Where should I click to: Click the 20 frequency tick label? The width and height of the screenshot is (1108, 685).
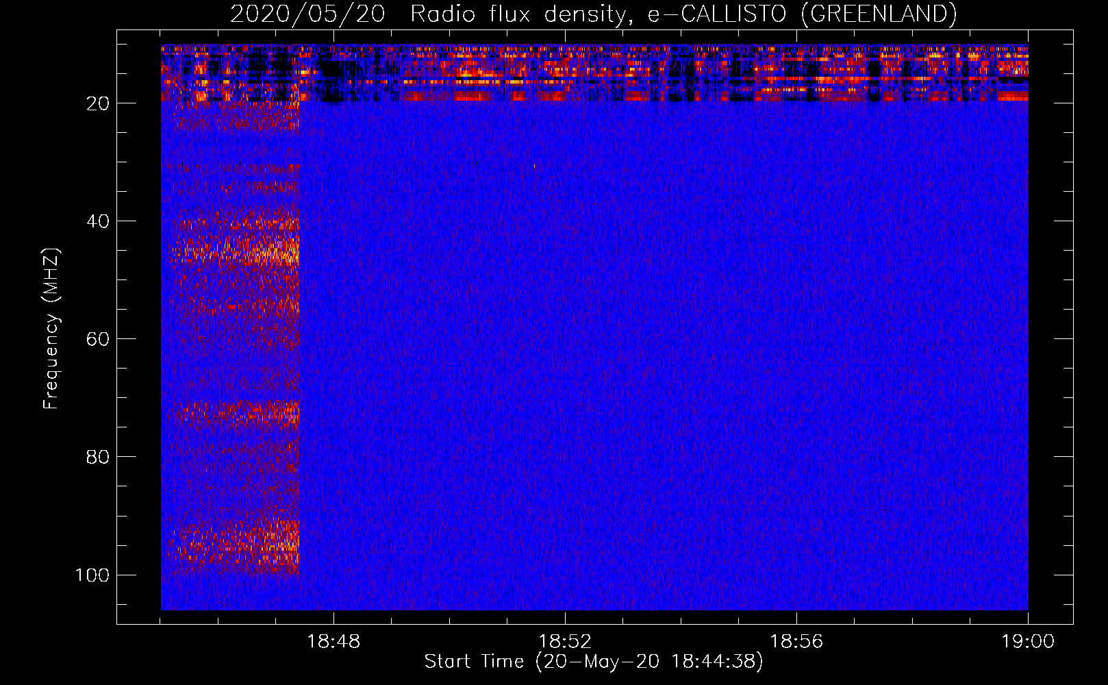(x=98, y=103)
